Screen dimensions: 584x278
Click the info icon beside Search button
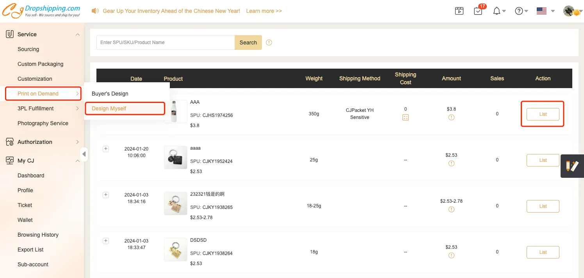click(269, 42)
